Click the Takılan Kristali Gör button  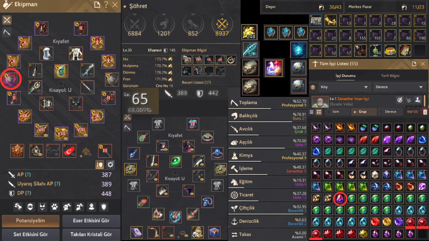[x=91, y=234]
